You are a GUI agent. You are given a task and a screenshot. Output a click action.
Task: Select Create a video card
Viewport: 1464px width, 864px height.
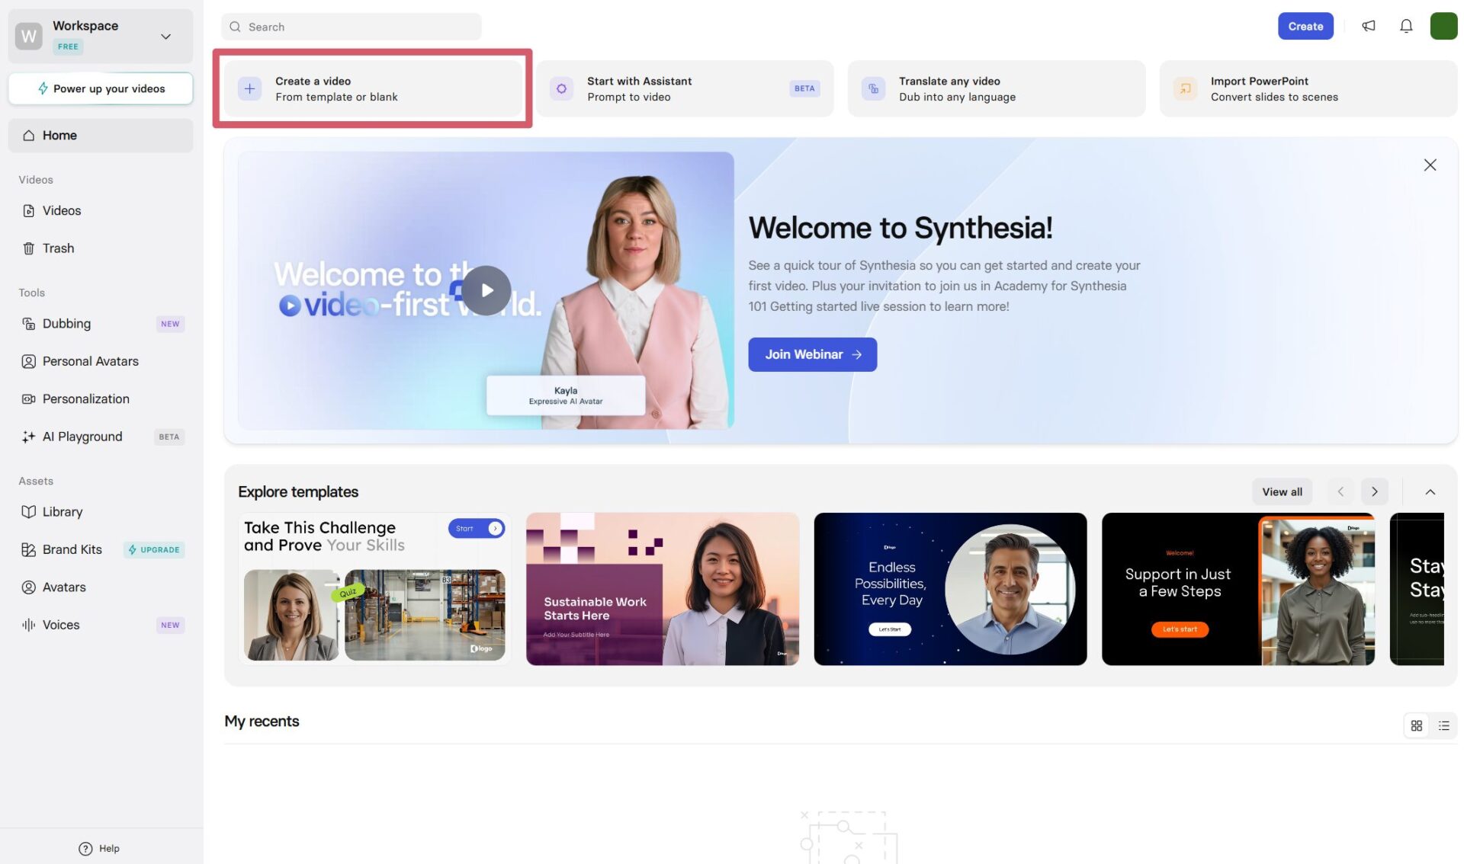coord(373,88)
